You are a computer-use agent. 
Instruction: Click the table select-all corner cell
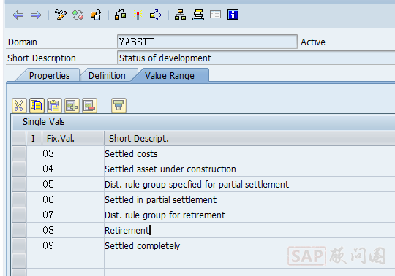coord(19,138)
